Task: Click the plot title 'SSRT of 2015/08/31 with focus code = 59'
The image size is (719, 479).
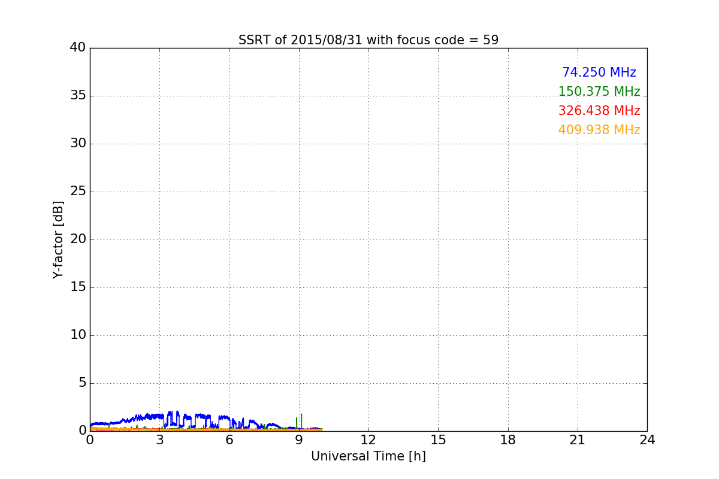Action: point(368,40)
